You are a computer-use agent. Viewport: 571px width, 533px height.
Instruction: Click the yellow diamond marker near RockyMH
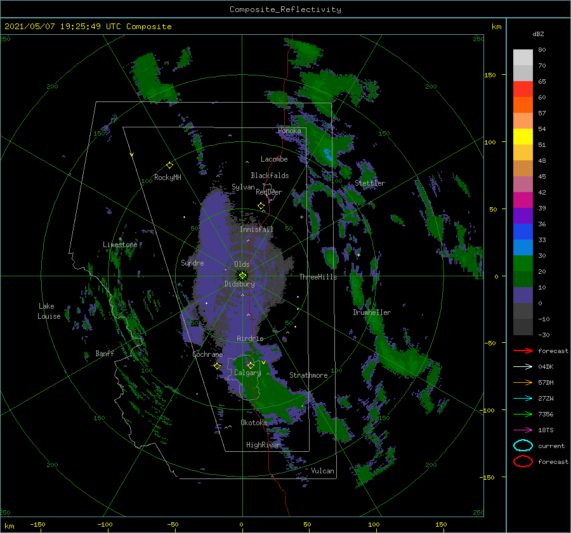pyautogui.click(x=169, y=165)
